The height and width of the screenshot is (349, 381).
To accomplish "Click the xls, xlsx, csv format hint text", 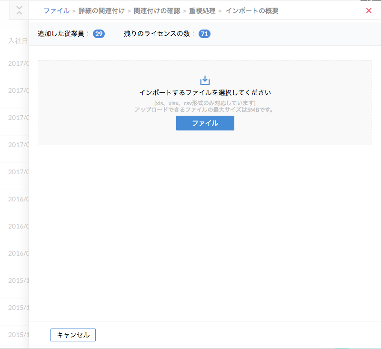I will [x=205, y=103].
